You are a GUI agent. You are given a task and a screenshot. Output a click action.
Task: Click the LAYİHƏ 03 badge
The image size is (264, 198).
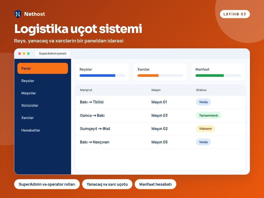pyautogui.click(x=235, y=14)
